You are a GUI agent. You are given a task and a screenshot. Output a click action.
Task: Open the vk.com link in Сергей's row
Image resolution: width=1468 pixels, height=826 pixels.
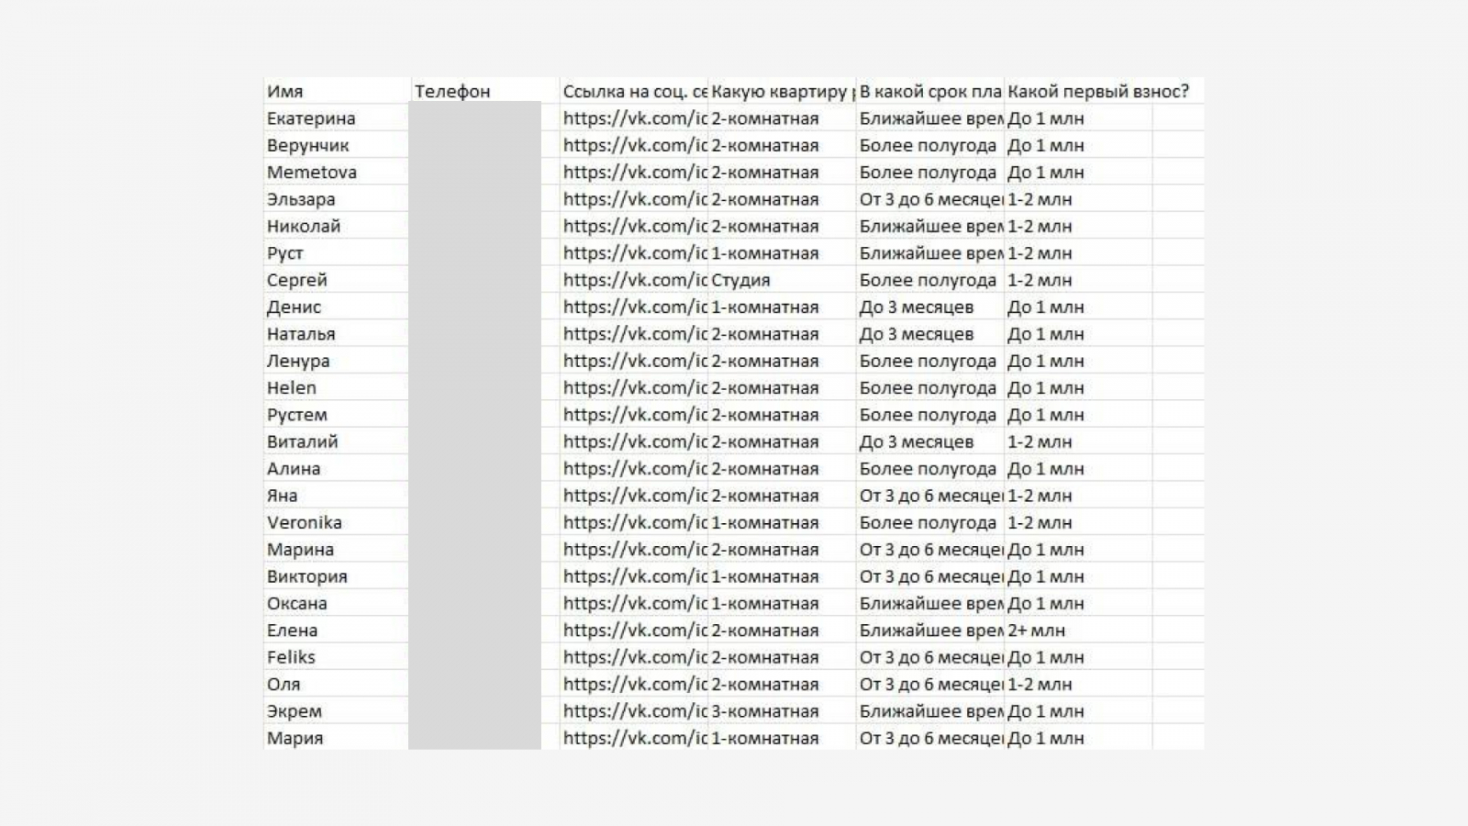(x=635, y=280)
